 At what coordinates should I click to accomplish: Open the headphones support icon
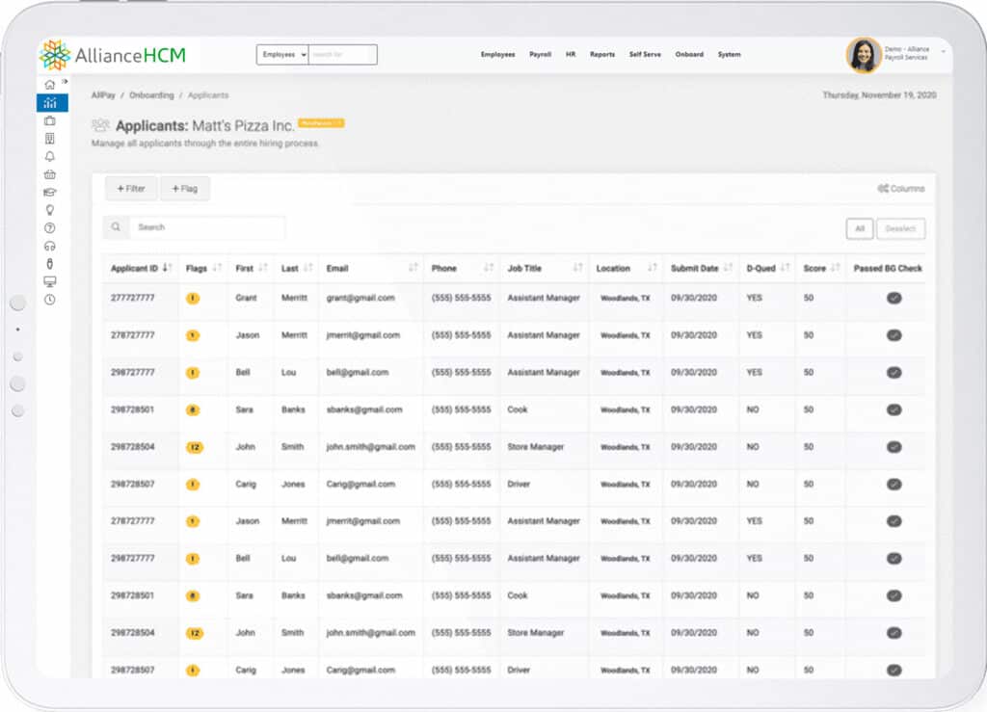(x=52, y=243)
